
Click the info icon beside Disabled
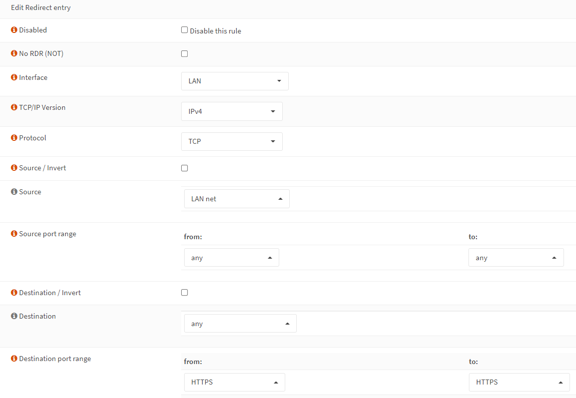(x=14, y=30)
